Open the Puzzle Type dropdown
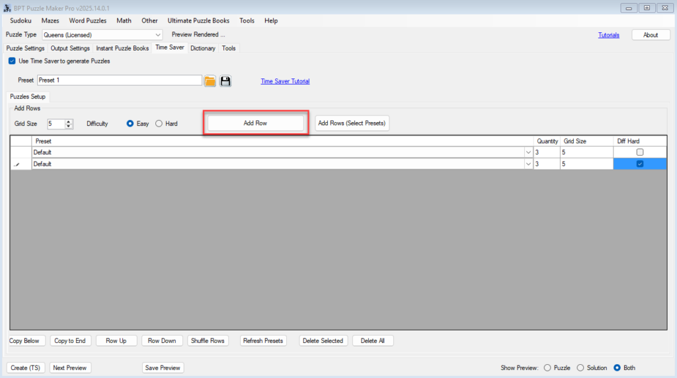 157,35
